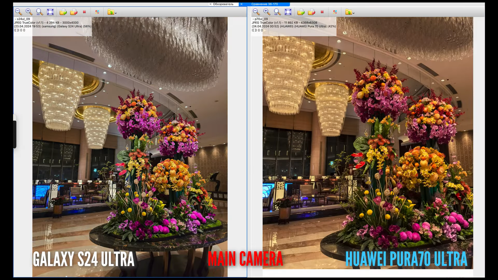Image resolution: width=498 pixels, height=280 pixels.
Task: Select the Сравнение 36-170 tab
Action: coord(265,4)
